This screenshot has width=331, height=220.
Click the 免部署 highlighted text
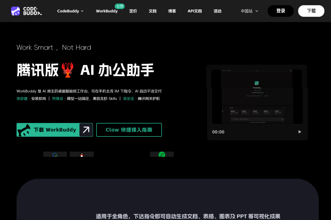(x=22, y=99)
